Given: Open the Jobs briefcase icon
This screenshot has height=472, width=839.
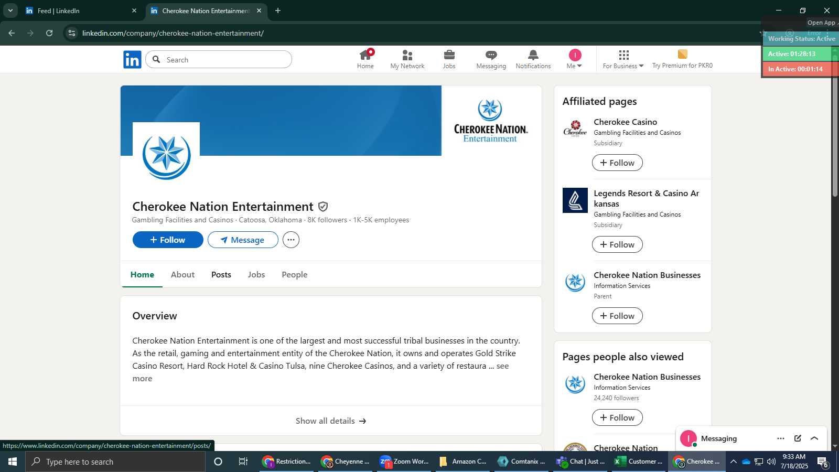Looking at the screenshot, I should pyautogui.click(x=449, y=59).
